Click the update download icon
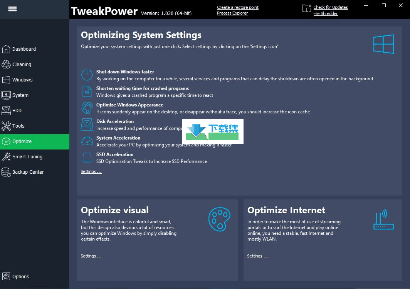The width and height of the screenshot is (410, 289). pos(306,8)
